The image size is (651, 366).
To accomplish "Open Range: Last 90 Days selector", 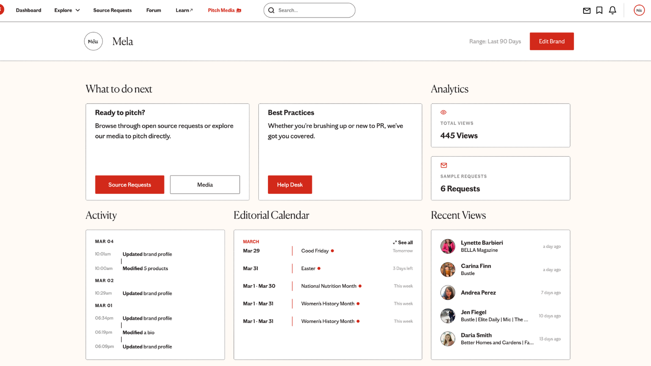I will [x=495, y=41].
